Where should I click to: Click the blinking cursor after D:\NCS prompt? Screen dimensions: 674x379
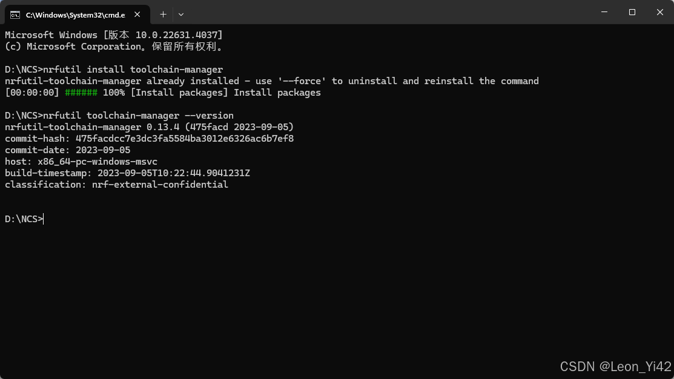pyautogui.click(x=42, y=219)
